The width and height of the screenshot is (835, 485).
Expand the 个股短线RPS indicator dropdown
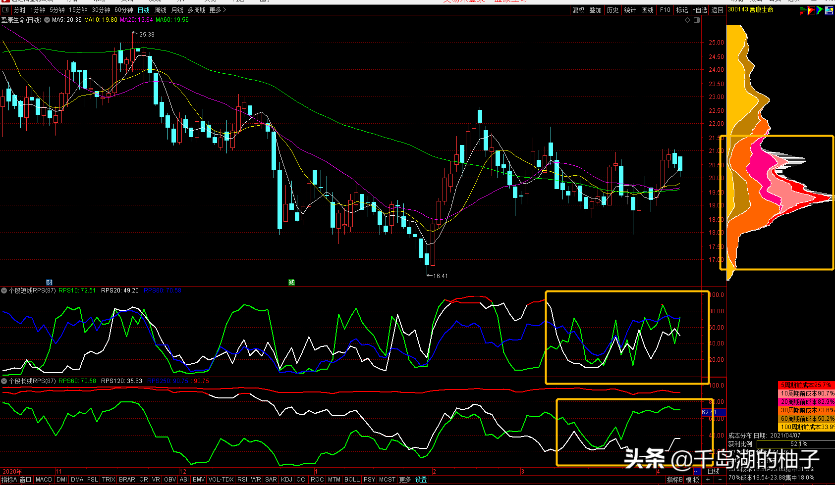tap(4, 291)
